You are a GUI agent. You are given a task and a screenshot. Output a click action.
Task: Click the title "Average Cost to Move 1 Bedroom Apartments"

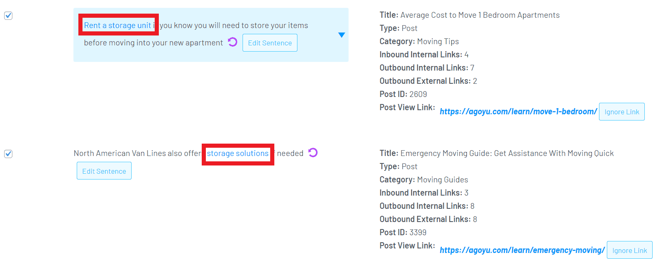click(x=479, y=15)
